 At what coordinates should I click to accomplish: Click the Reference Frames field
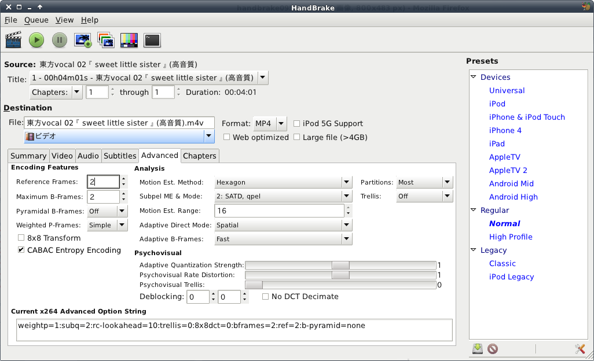click(104, 182)
